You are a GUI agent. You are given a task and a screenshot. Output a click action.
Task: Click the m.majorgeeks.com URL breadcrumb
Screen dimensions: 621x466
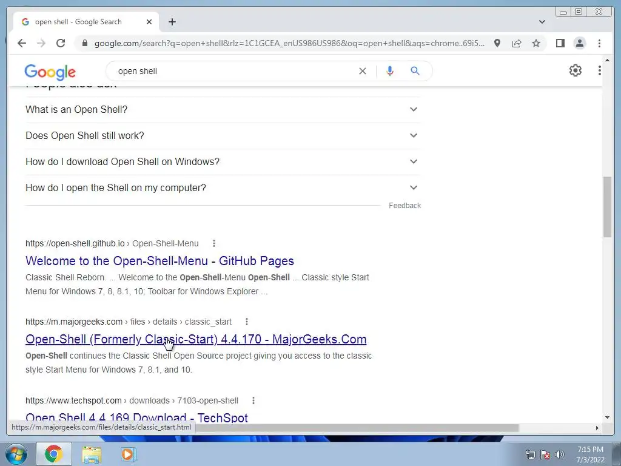click(x=129, y=322)
